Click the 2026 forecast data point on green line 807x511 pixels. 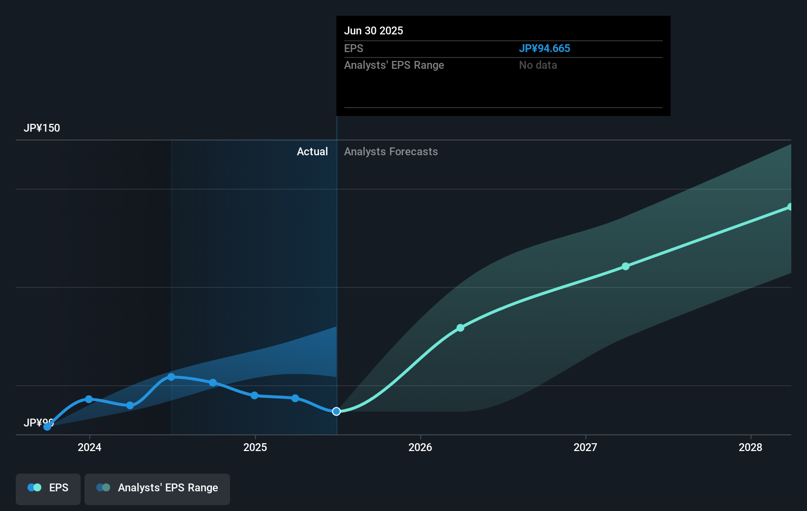point(461,328)
